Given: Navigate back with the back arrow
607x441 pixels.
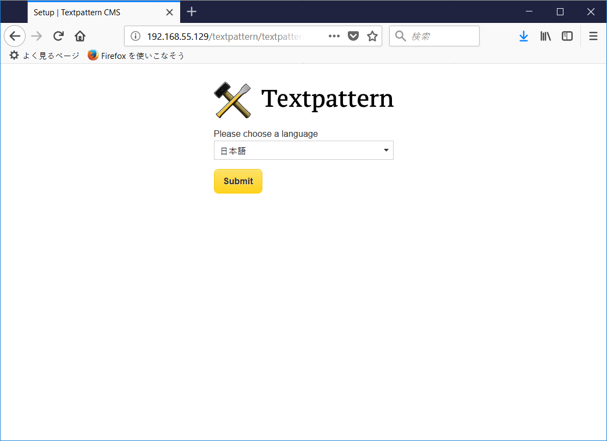Looking at the screenshot, I should [15, 36].
